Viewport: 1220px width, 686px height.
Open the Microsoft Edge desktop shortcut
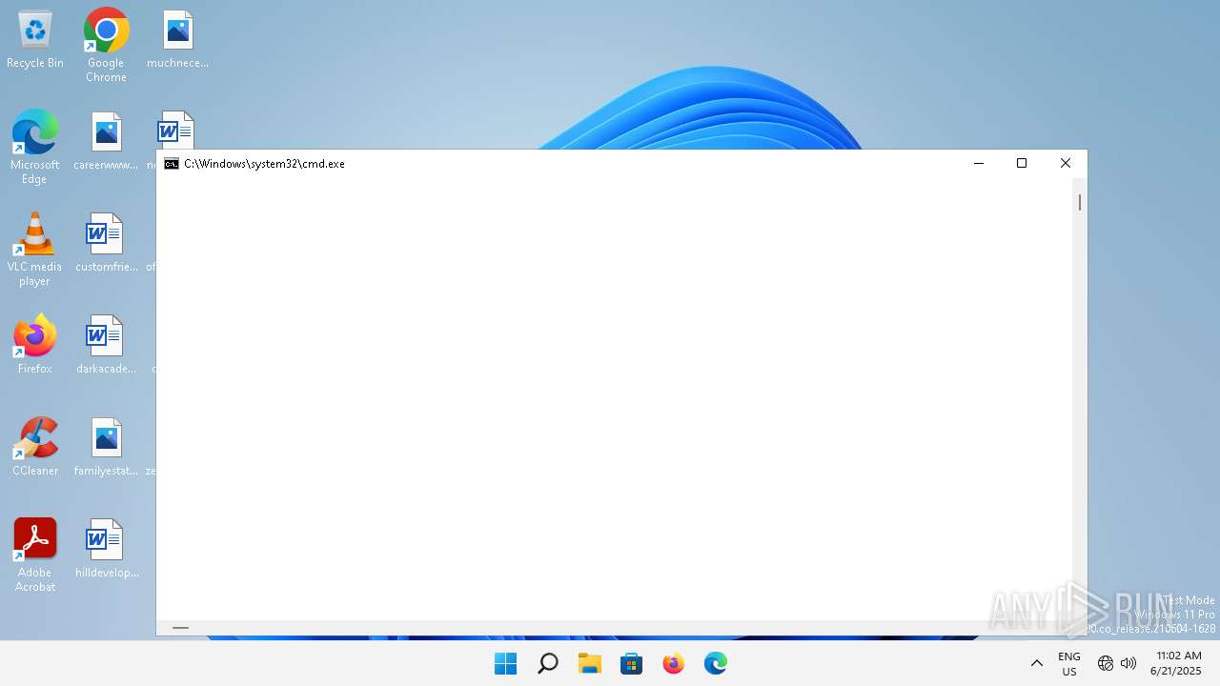(34, 147)
